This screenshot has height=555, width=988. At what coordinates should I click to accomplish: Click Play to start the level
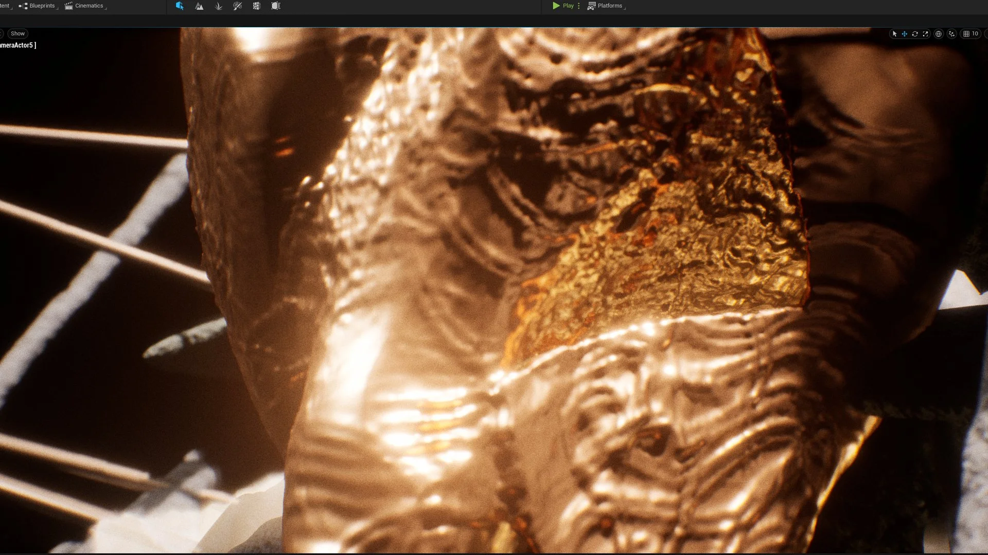[563, 6]
